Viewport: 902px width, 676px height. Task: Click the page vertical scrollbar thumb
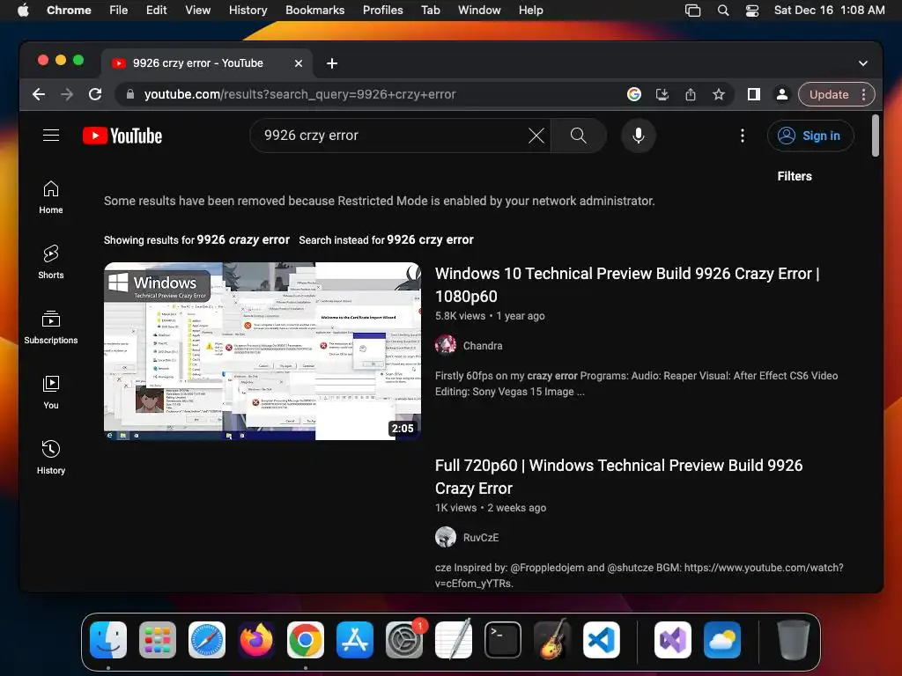click(x=875, y=136)
